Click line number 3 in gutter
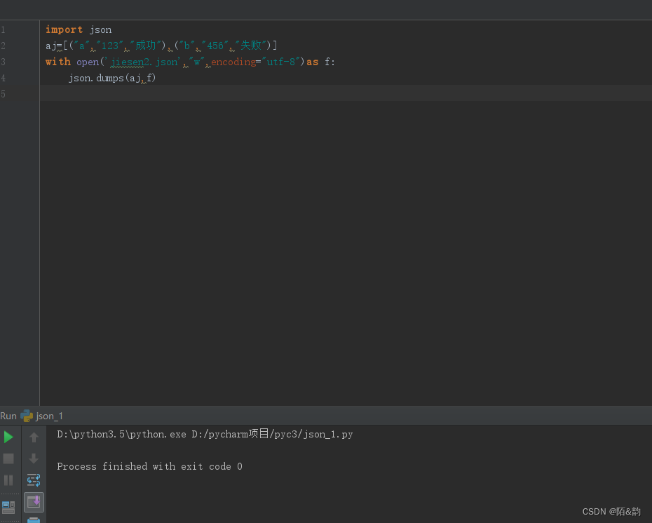Image resolution: width=652 pixels, height=523 pixels. (4, 62)
